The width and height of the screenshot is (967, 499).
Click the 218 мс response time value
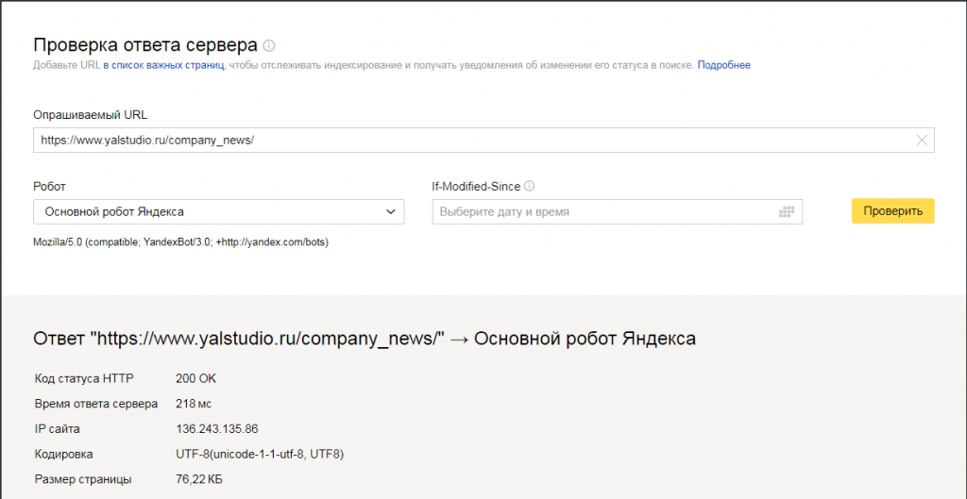click(x=194, y=404)
